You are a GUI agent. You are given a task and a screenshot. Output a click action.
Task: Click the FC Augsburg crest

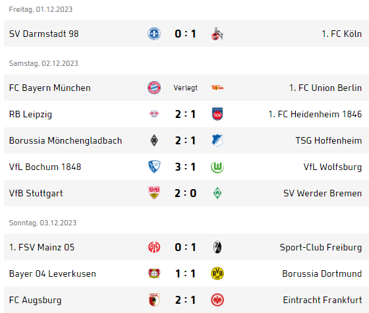pyautogui.click(x=154, y=300)
